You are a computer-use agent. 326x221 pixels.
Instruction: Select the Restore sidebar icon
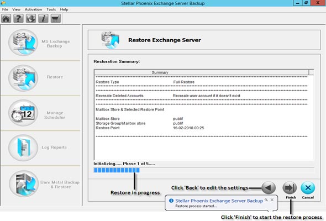(23, 78)
